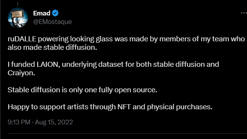
Task: Click the word Craiyon in the tweet
Action: click(21, 73)
